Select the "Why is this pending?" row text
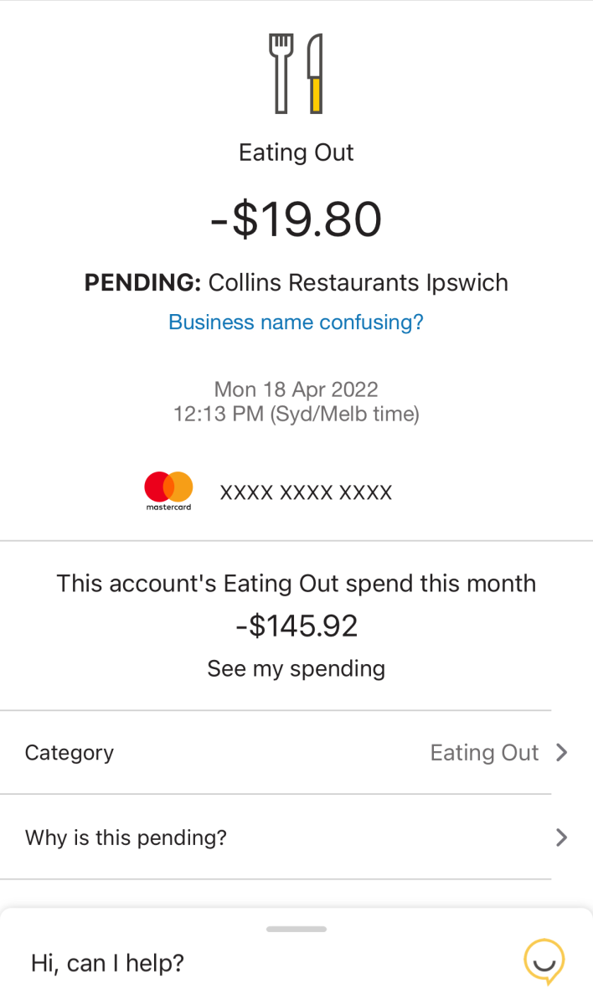Image resolution: width=593 pixels, height=1005 pixels. 126,837
